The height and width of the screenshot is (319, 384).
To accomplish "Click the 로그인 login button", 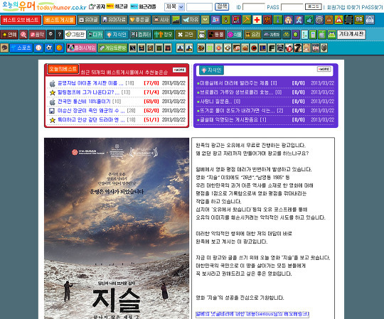I will click(314, 6).
